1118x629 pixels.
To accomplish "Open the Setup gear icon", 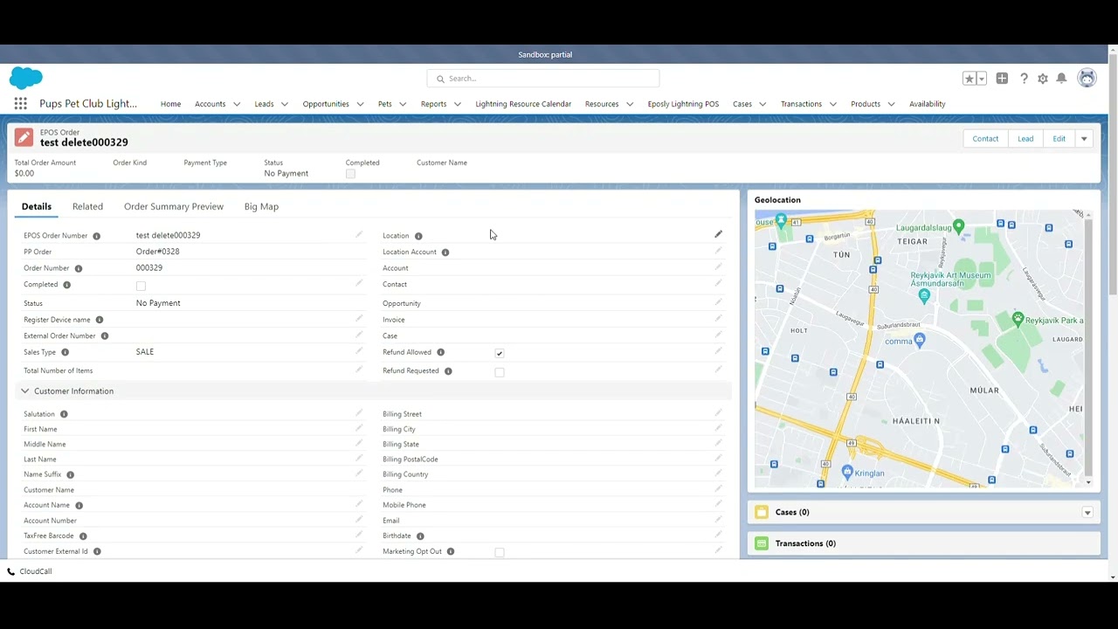I will coord(1043,79).
